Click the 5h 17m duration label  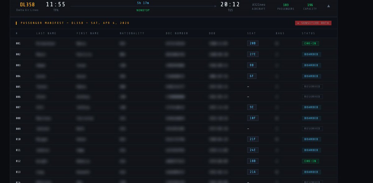pyautogui.click(x=143, y=3)
